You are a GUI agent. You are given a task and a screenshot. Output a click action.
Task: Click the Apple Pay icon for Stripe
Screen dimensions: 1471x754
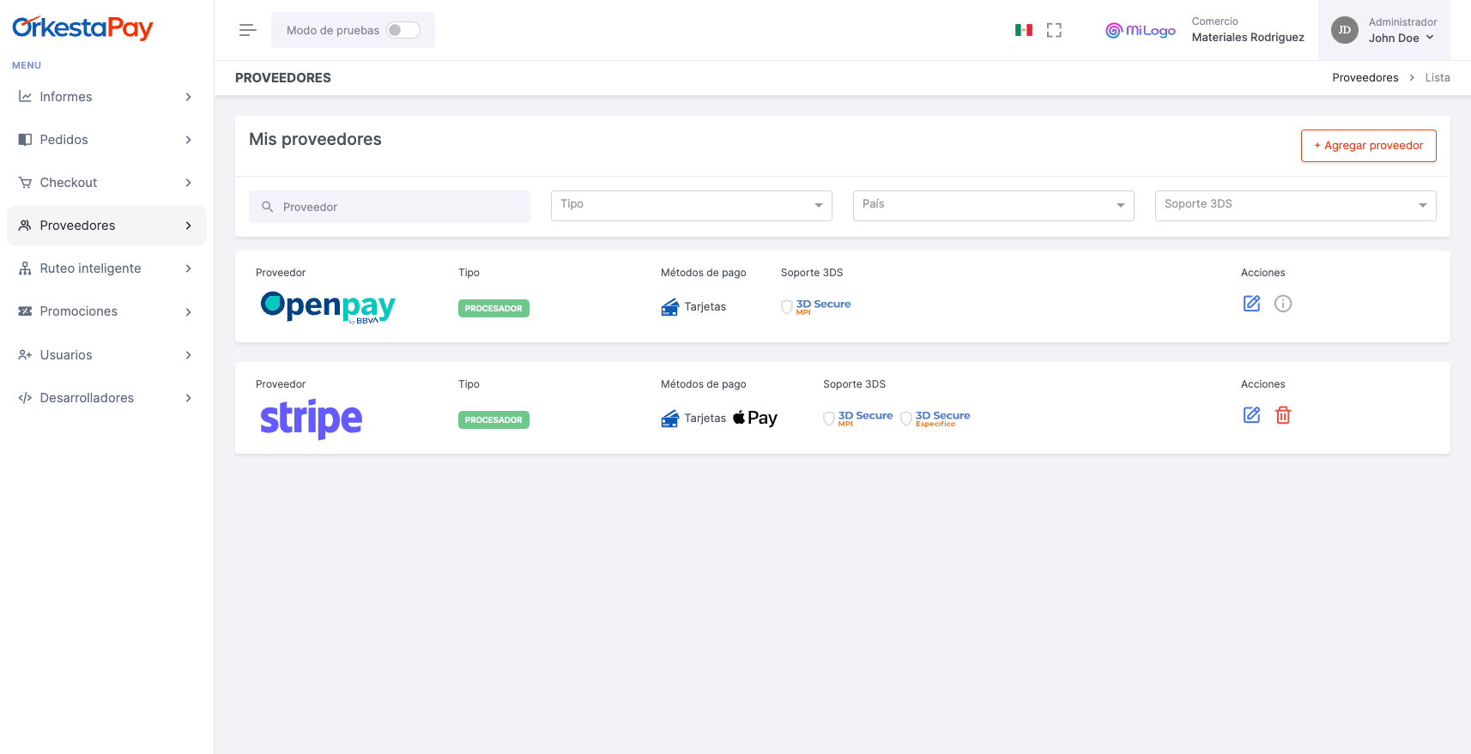[755, 418]
